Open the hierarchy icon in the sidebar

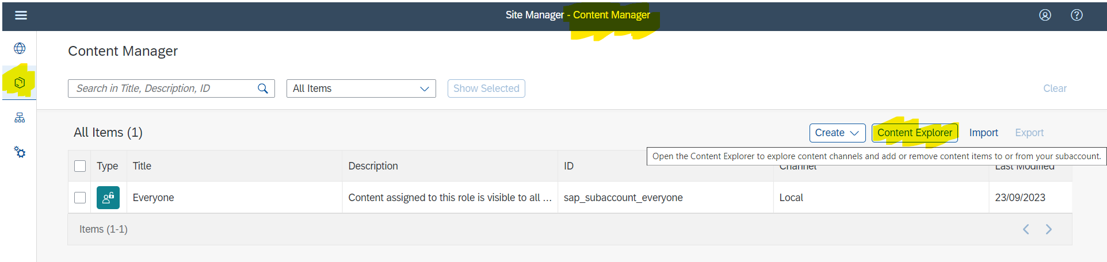click(x=20, y=118)
